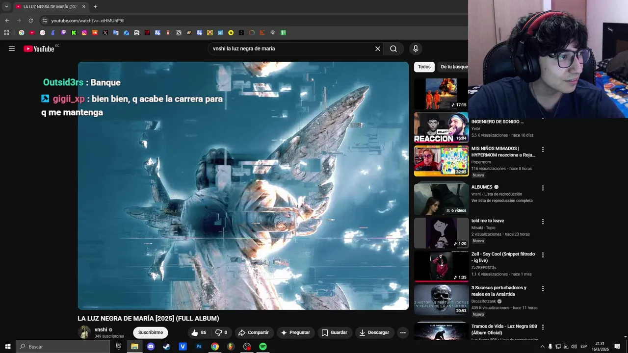Open options for 3 Sucesos perturbadores video

coord(543,288)
